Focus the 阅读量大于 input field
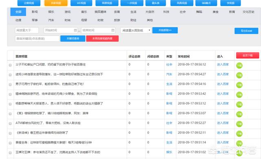The height and width of the screenshot is (159, 261). pos(27,30)
